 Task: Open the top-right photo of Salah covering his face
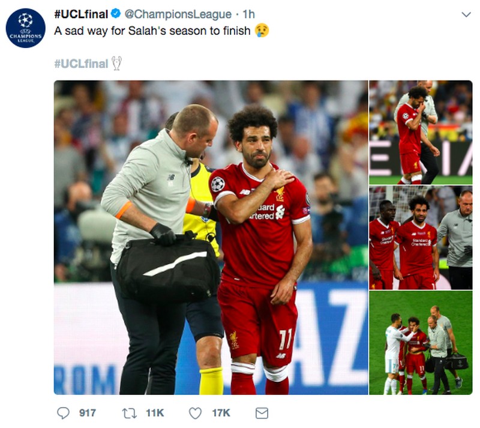421,132
